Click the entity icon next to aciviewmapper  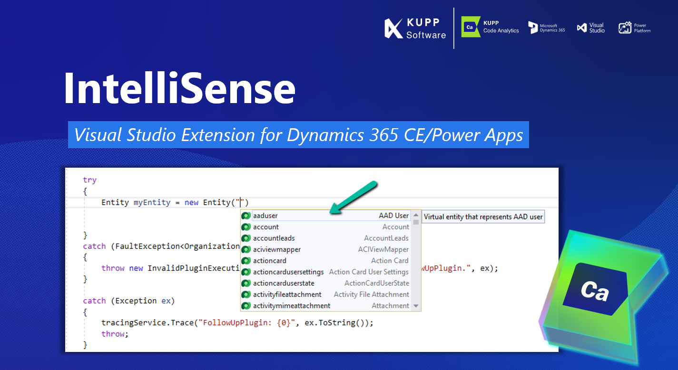(246, 249)
